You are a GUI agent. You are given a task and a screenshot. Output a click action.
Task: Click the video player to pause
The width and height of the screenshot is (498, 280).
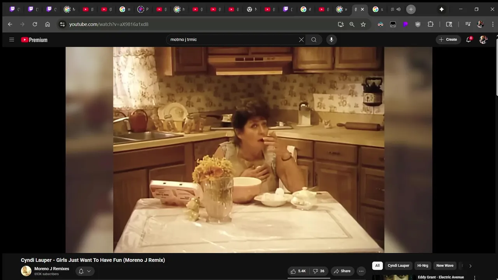click(x=249, y=150)
